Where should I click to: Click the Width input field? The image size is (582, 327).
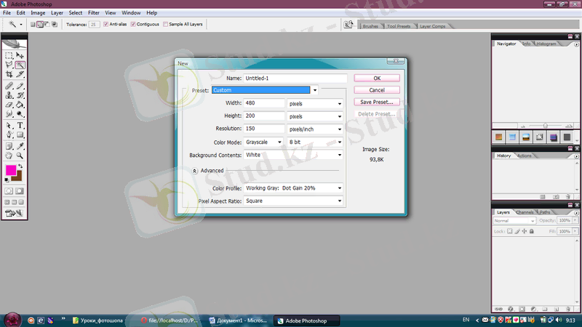pos(264,103)
